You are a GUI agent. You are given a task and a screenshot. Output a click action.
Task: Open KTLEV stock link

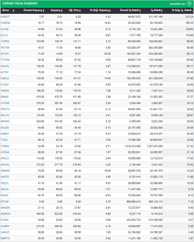[5, 85]
